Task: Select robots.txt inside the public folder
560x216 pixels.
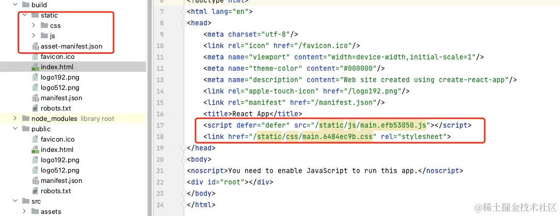Action: coord(56,191)
